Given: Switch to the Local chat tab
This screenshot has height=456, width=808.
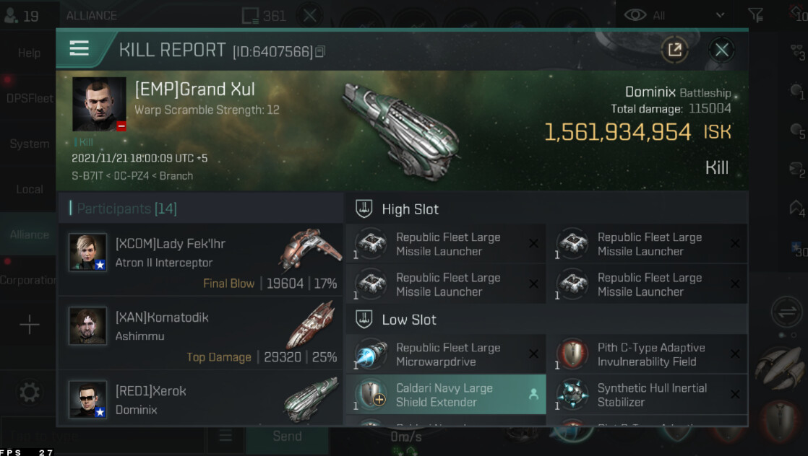Looking at the screenshot, I should click(29, 189).
